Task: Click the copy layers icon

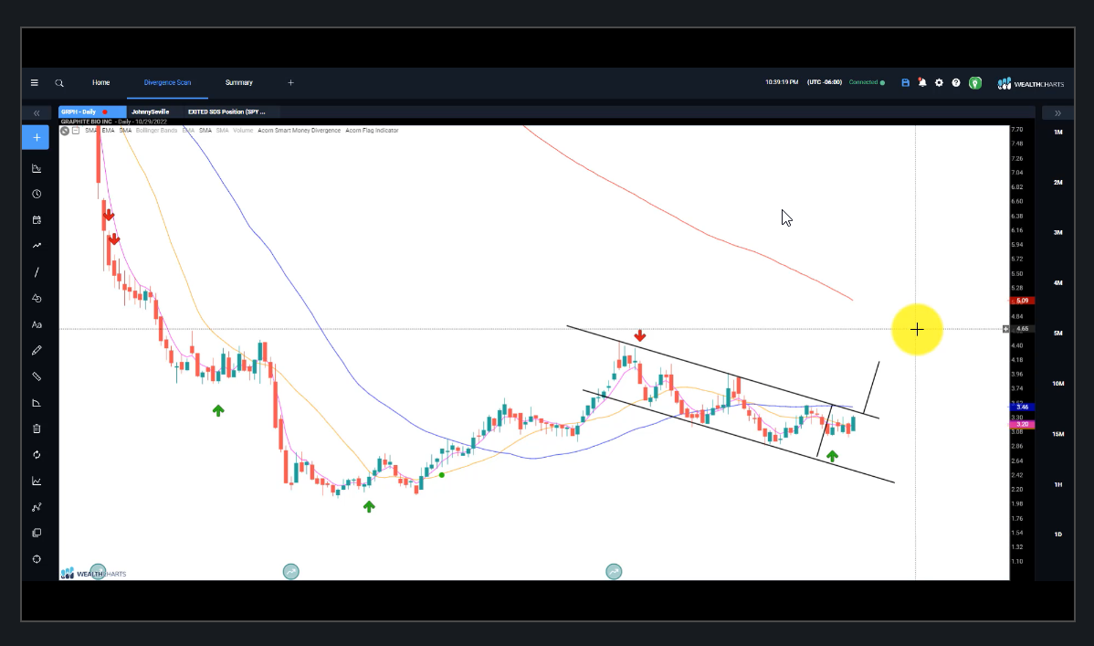Action: click(x=37, y=533)
